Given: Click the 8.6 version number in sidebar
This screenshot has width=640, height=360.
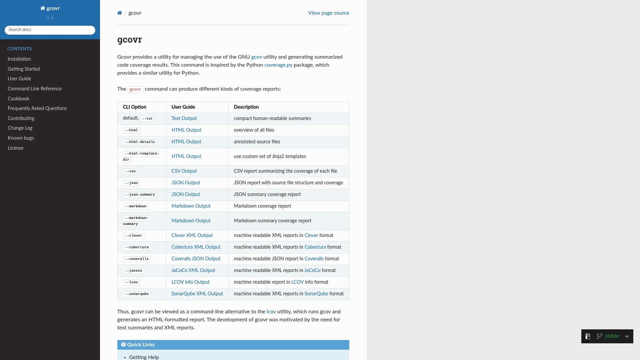Looking at the screenshot, I should pyautogui.click(x=50, y=17).
